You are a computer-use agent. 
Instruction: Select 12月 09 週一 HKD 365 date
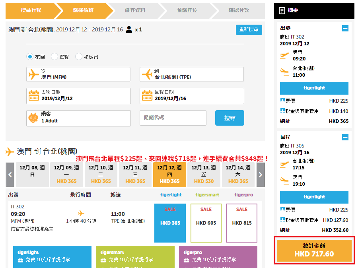(x=66, y=175)
